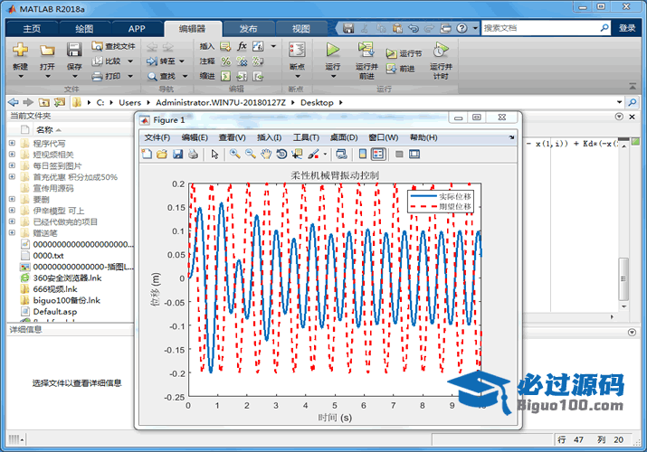Open Figure 1 查看(V) menu

tap(232, 137)
